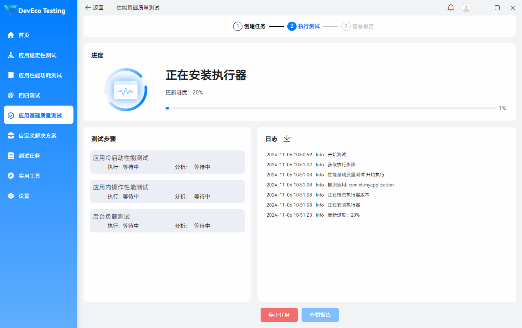Viewport: 522px width, 328px height.
Task: Open 实用工具 in the sidebar
Action: [x=39, y=176]
